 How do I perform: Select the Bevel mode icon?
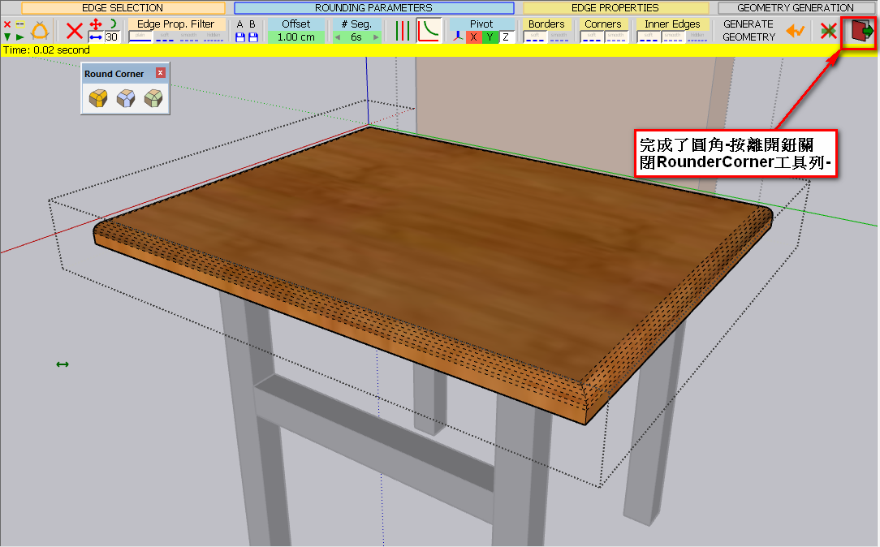153,98
